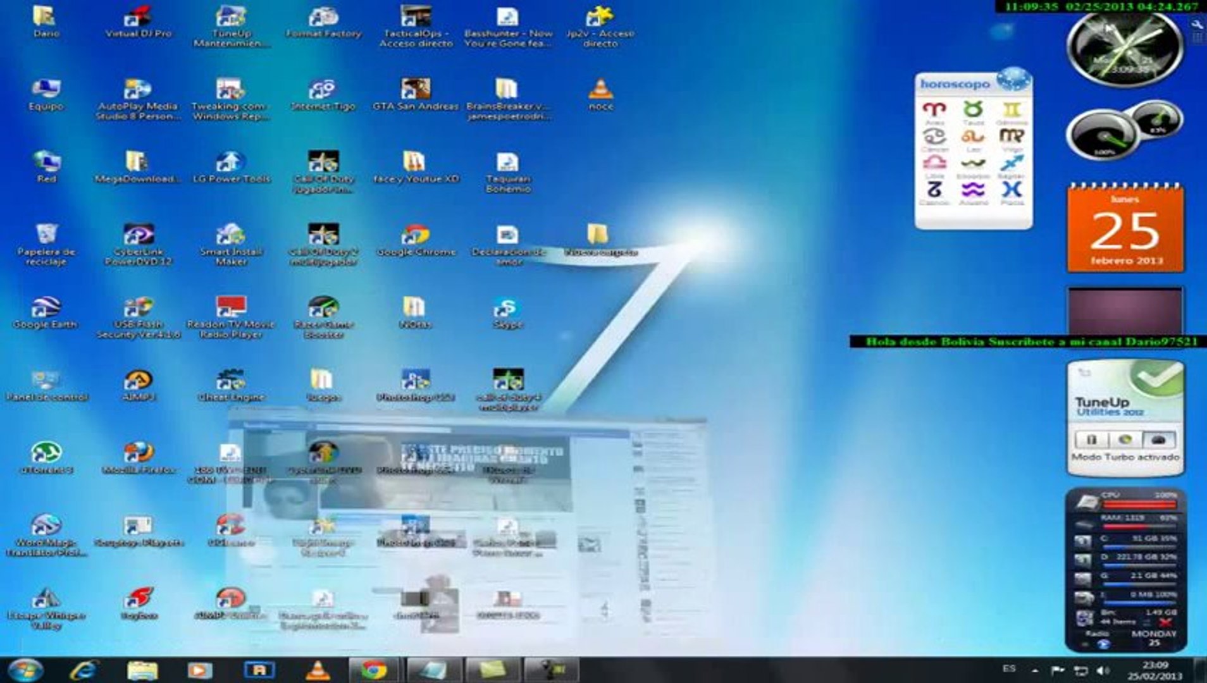Pick the Leo sign in horoscopo

973,139
